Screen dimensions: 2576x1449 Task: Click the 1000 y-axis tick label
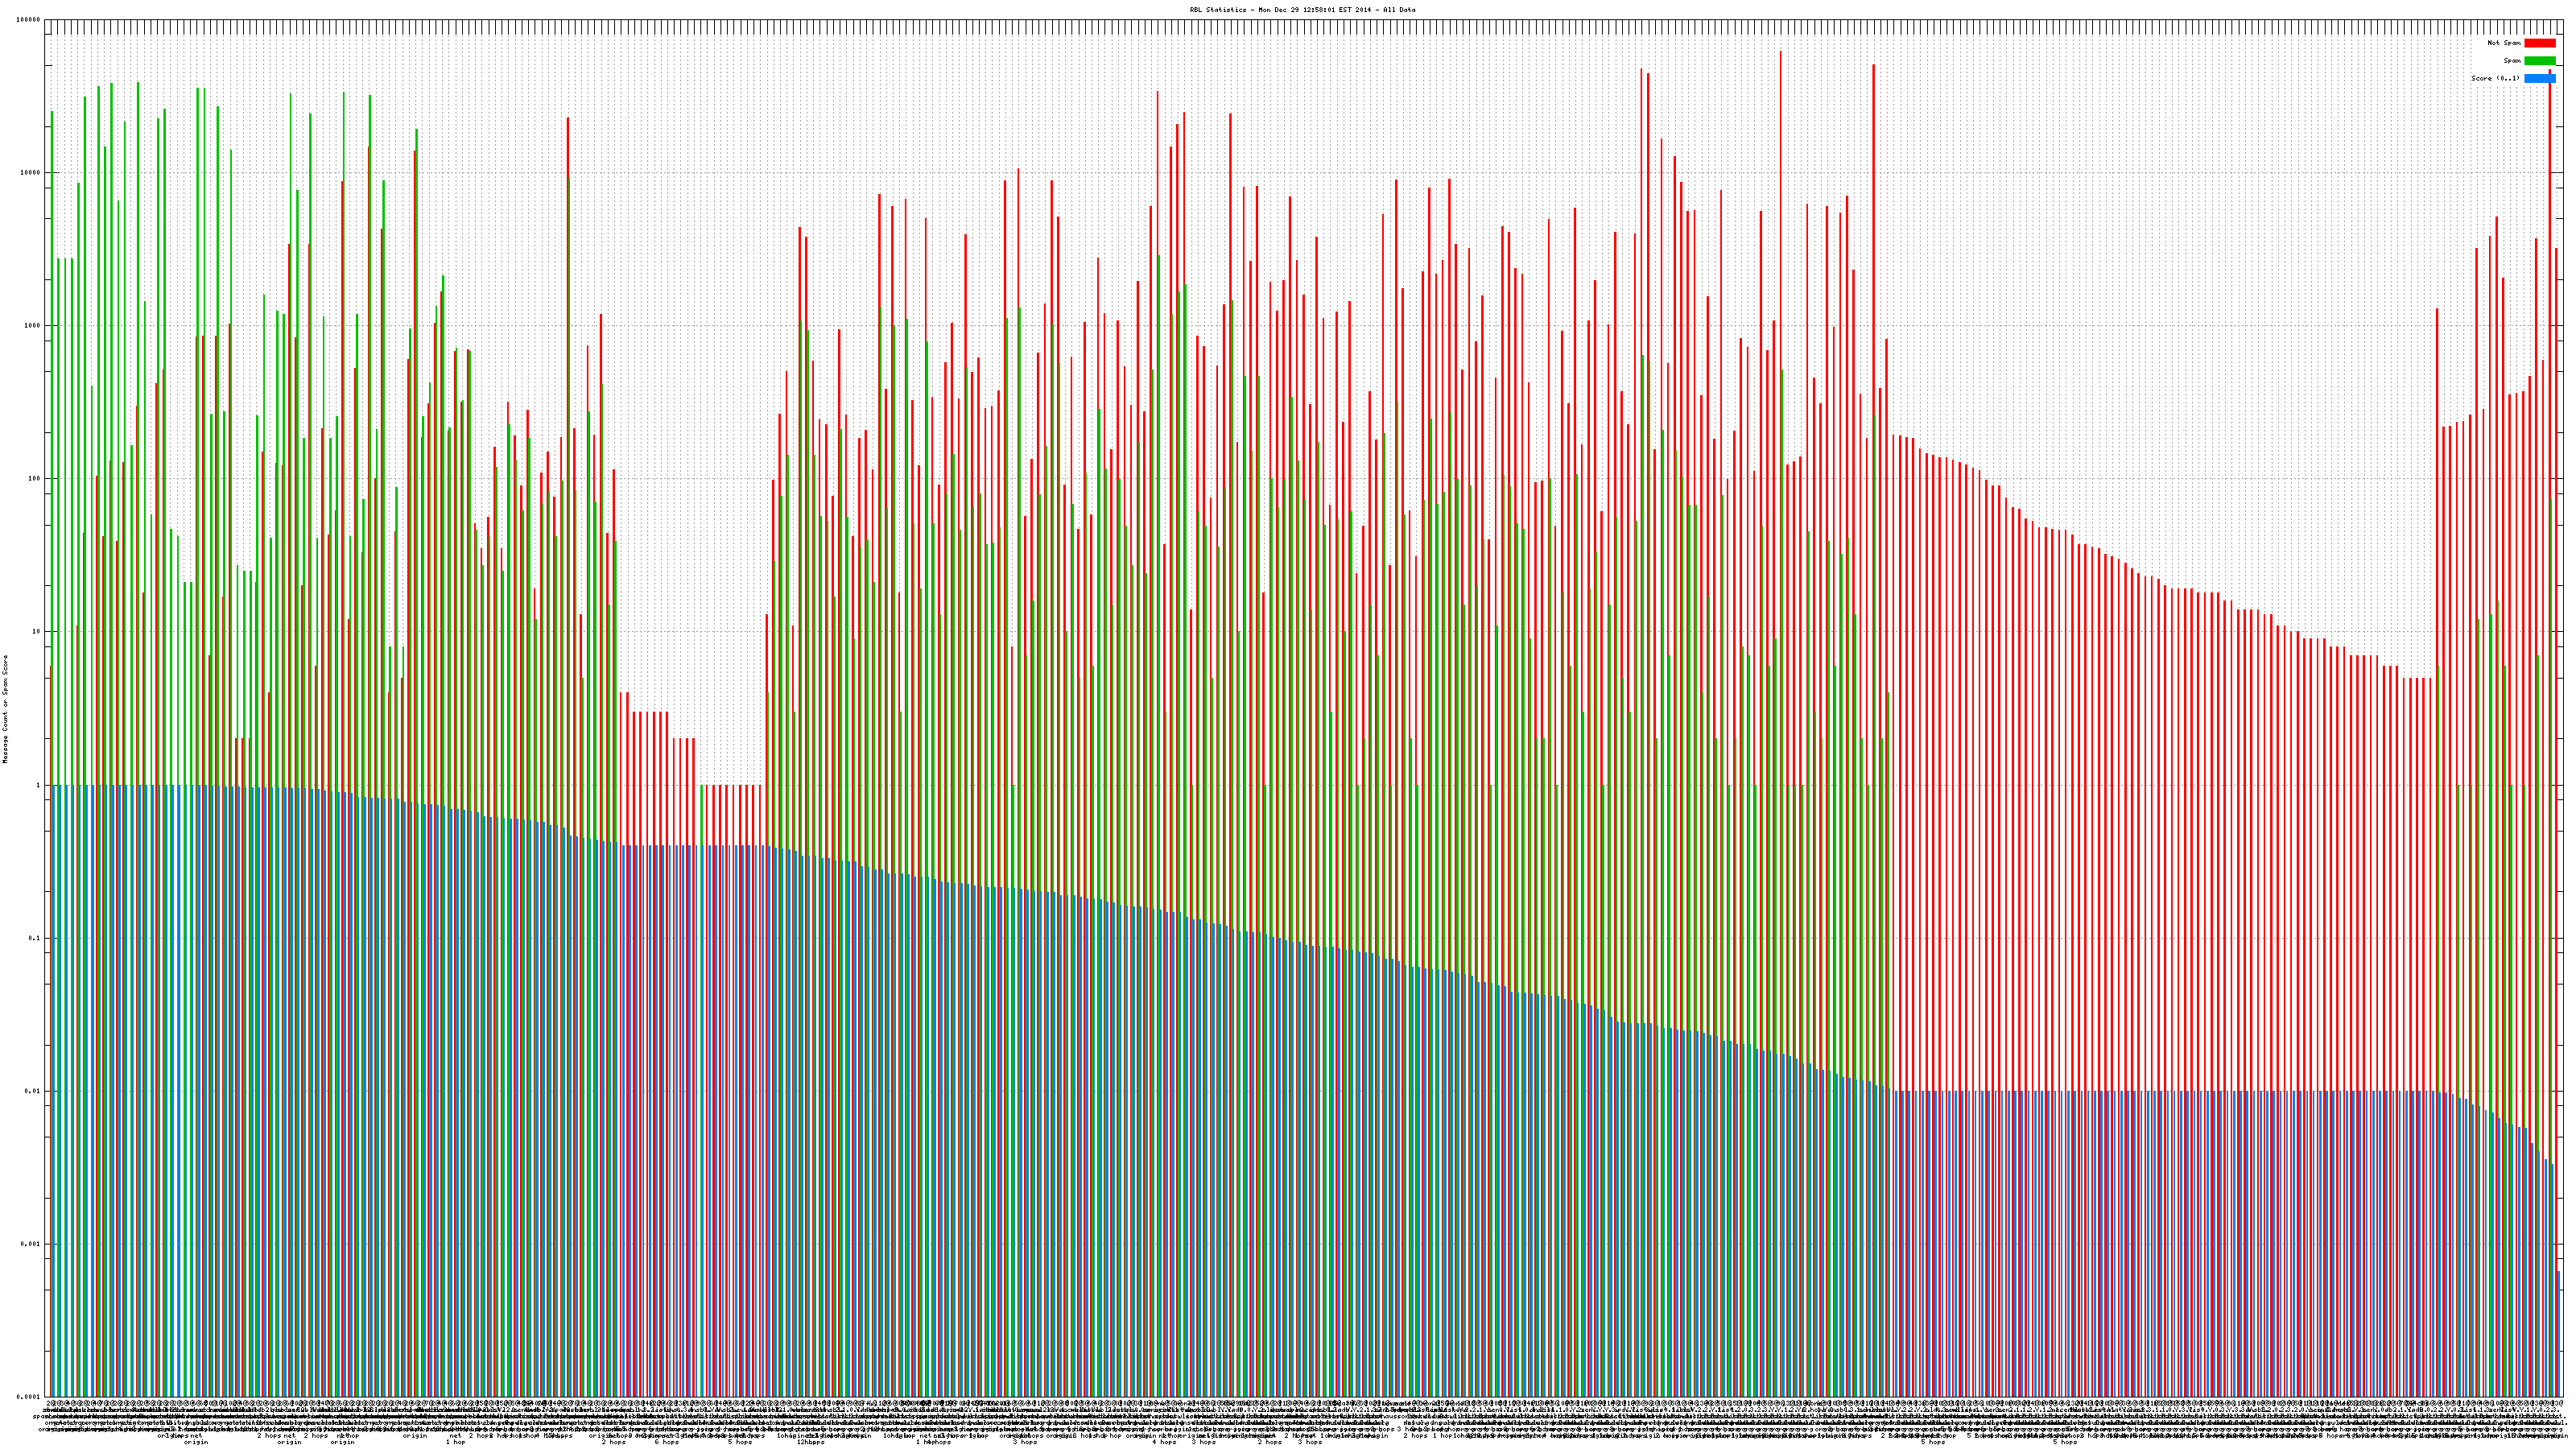pos(32,326)
